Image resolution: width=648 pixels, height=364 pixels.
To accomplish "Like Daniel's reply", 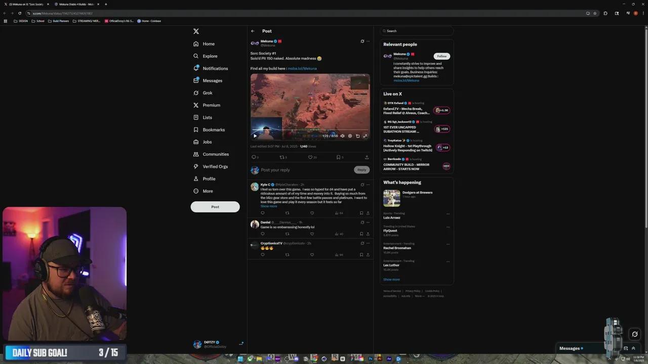I will 312,234.
